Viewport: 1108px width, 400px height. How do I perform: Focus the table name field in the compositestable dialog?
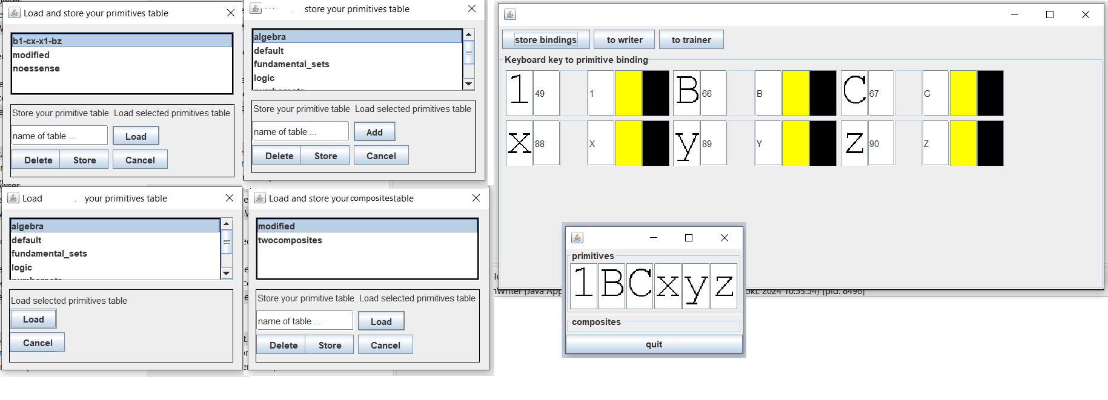click(304, 321)
